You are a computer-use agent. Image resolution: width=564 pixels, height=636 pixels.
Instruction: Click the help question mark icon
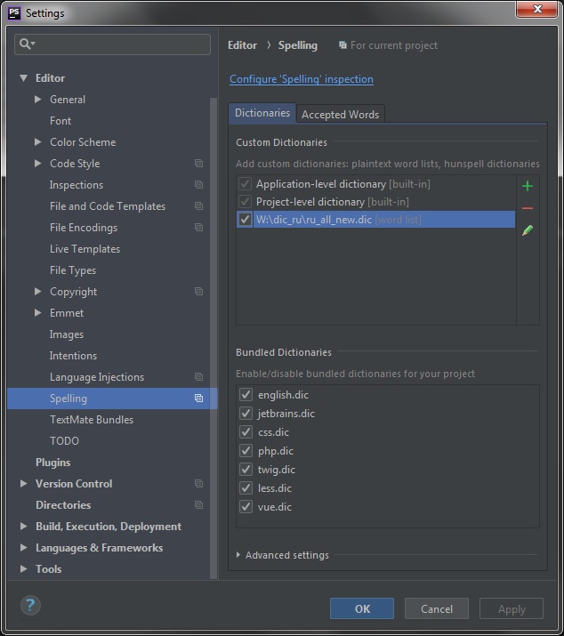pos(30,606)
